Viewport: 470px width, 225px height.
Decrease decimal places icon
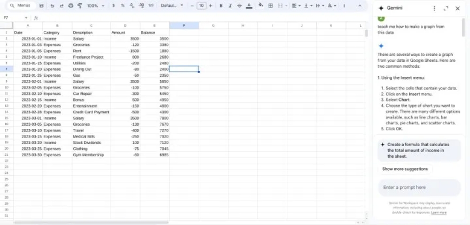point(132,6)
